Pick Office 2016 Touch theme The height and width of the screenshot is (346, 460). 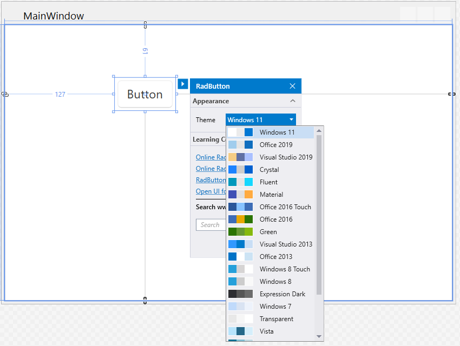point(271,207)
